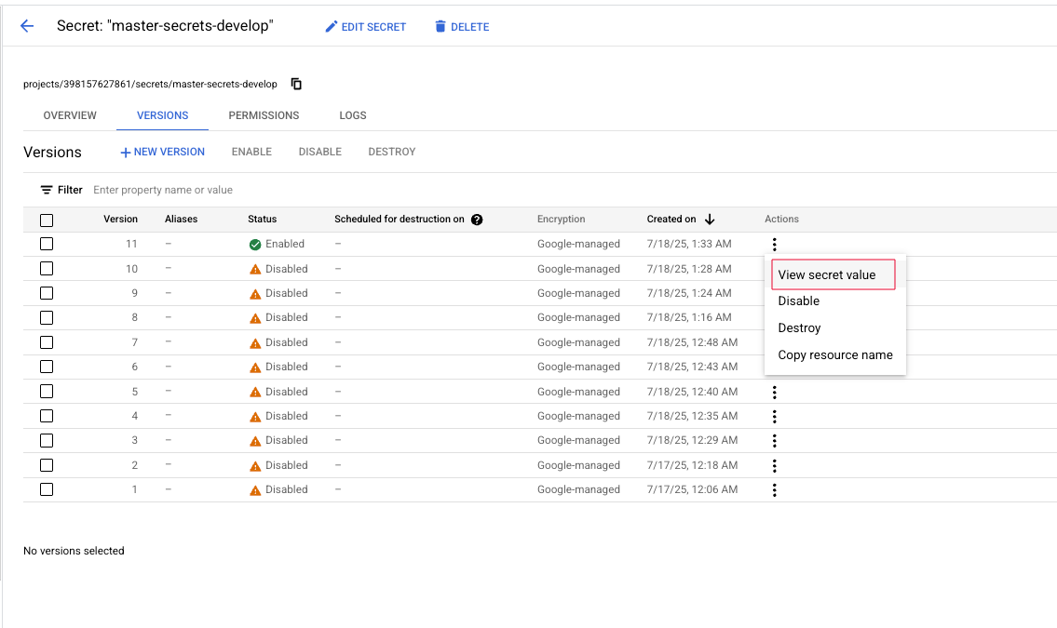1057x628 pixels.
Task: Select the checkbox for version 11
Action: pos(47,244)
